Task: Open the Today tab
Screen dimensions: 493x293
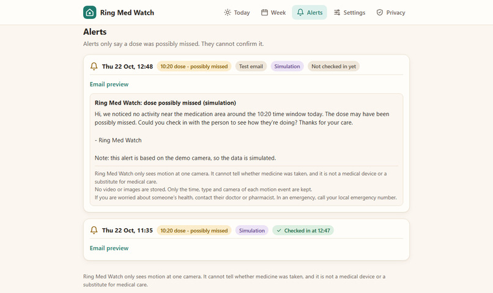Action: (x=237, y=13)
